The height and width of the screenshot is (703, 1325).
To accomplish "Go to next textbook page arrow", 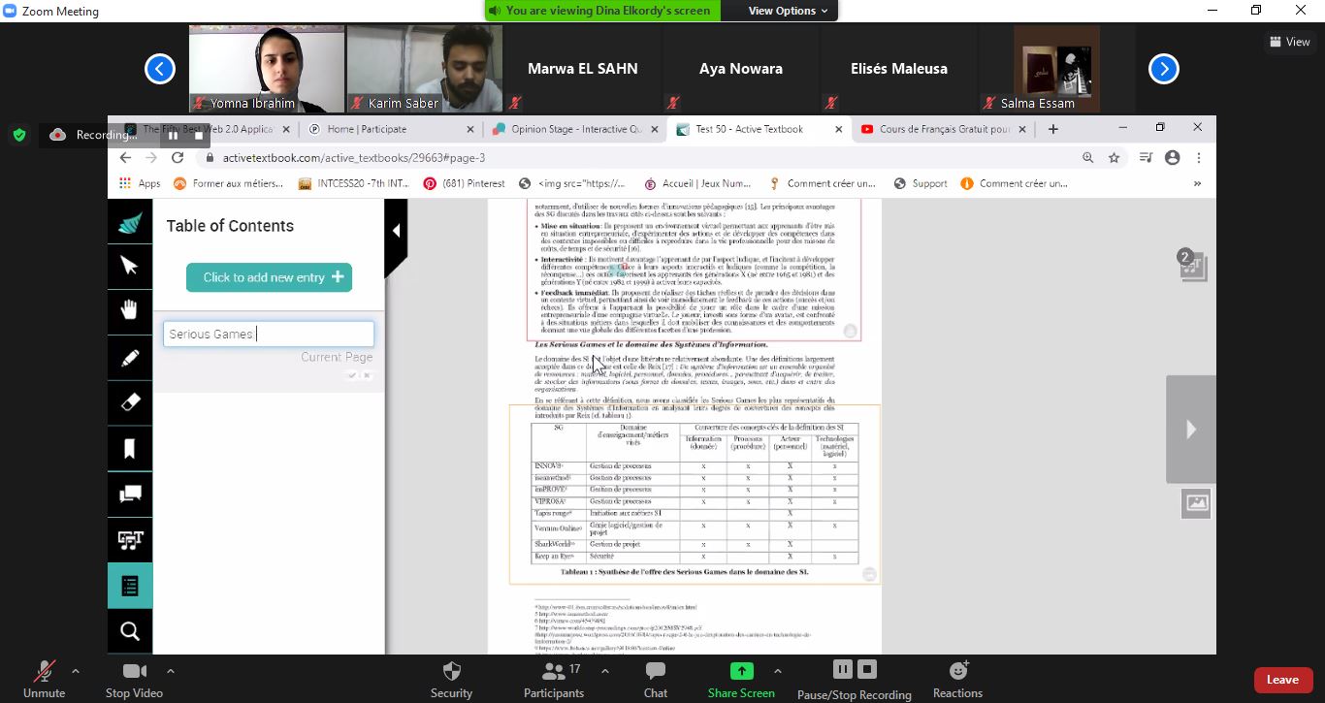I will tap(1190, 430).
